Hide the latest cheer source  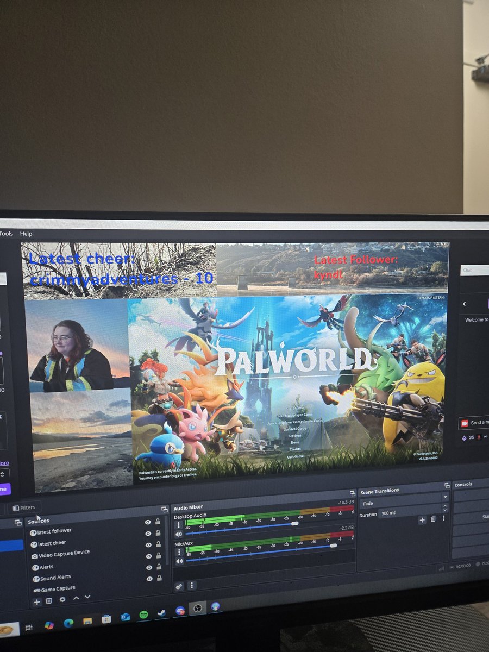pos(148,534)
